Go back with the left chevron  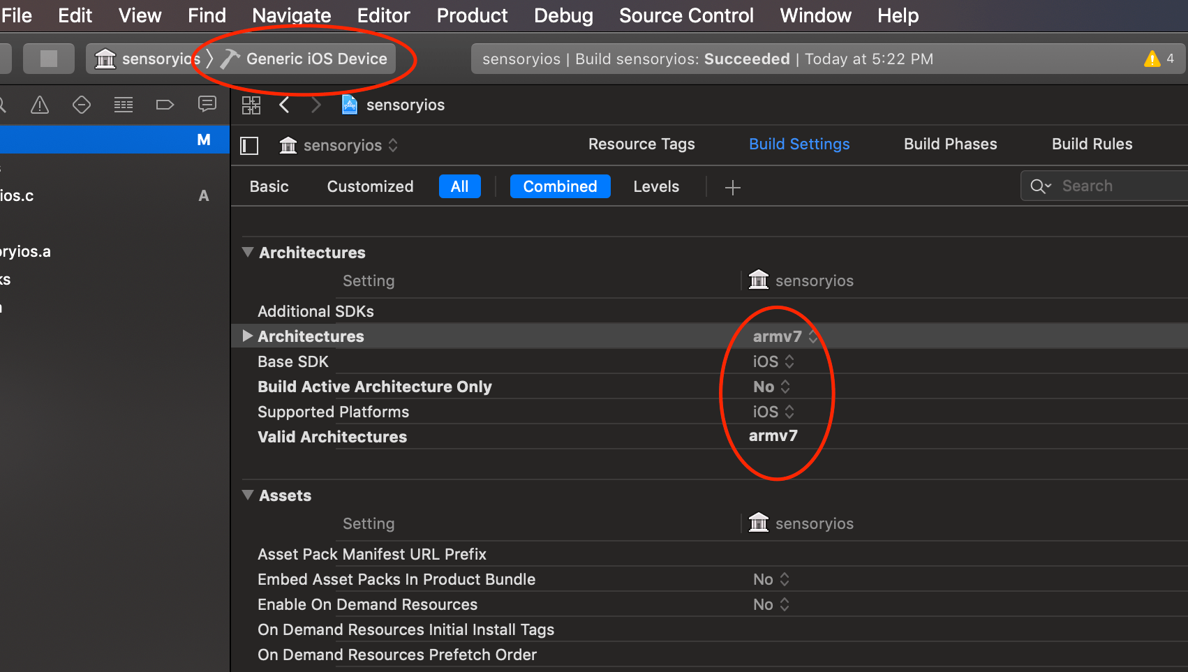tap(284, 105)
